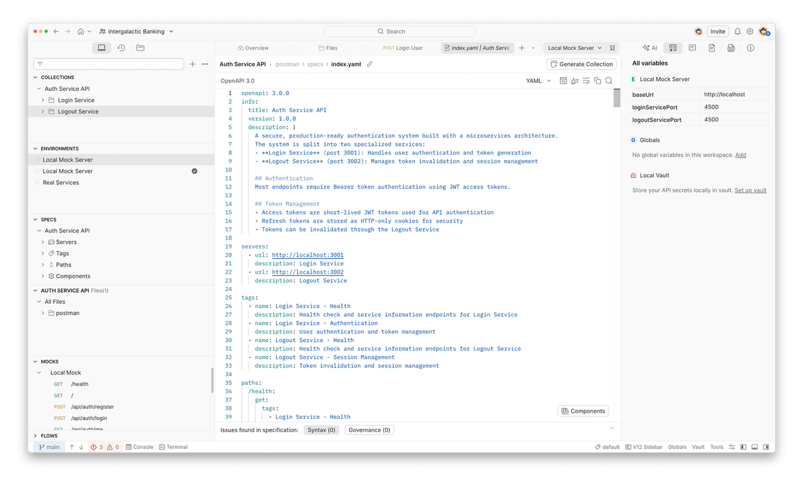The width and height of the screenshot is (803, 485).
Task: Open a new tab with plus button
Action: pos(522,48)
